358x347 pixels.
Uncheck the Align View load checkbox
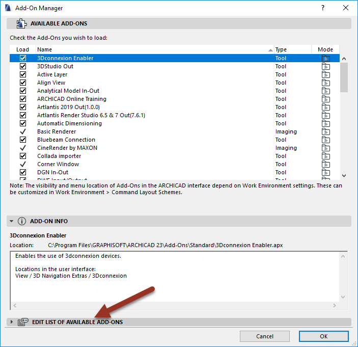coord(23,83)
